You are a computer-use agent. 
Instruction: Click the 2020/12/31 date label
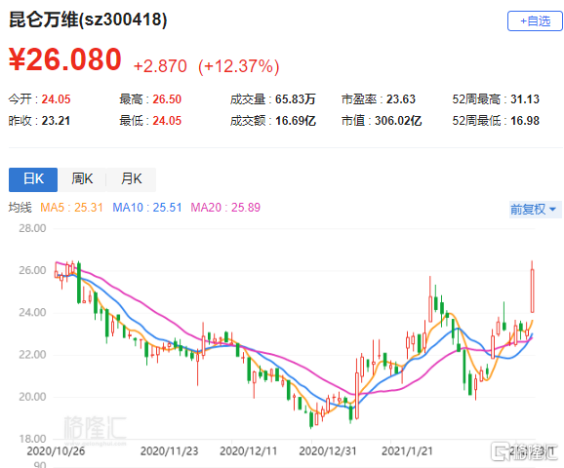pyautogui.click(x=328, y=451)
